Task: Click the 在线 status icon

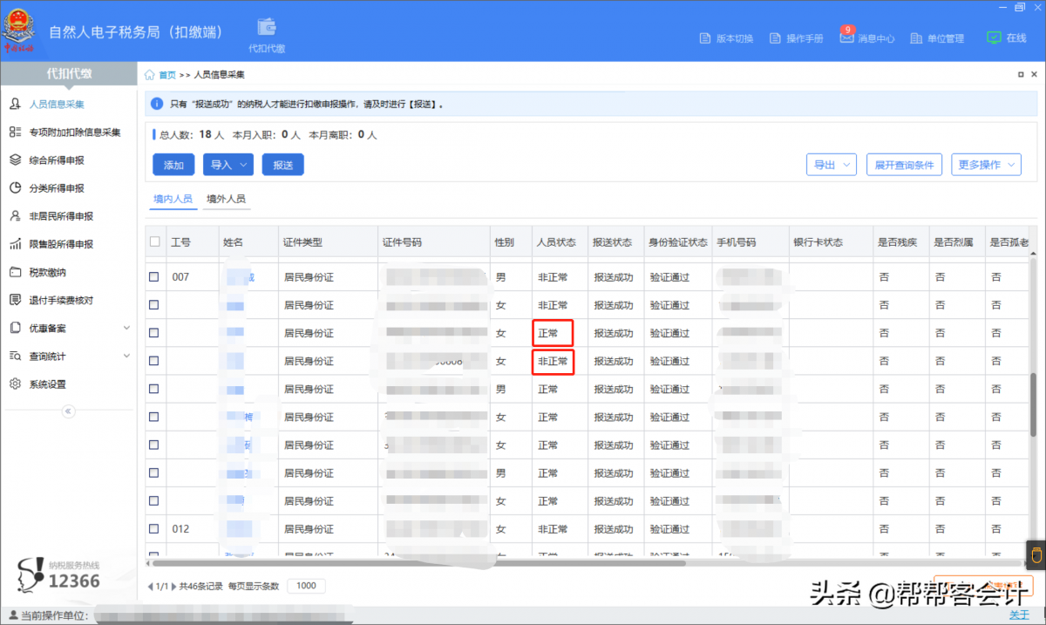Action: coord(995,38)
